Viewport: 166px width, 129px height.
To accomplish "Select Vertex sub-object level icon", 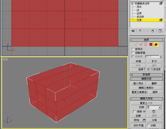I will [x=136, y=44].
